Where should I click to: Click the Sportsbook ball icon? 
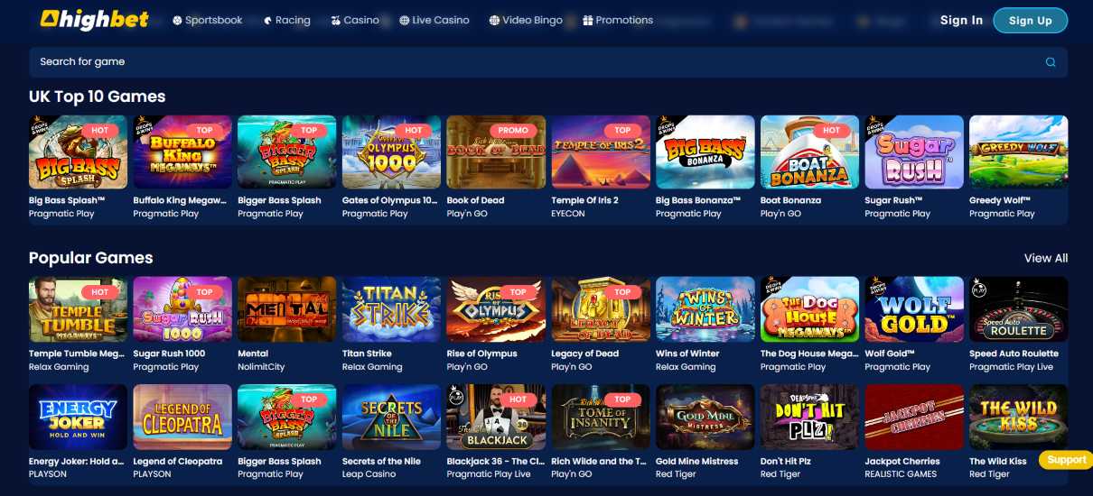[177, 20]
